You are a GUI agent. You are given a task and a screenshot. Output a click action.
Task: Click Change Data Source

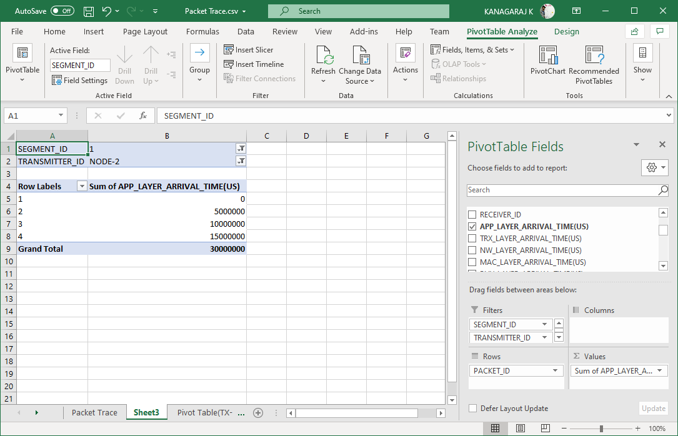point(360,65)
